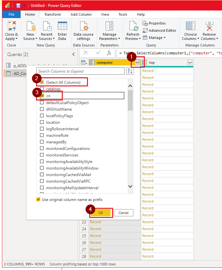Screen dimensions: 222x270
Task: Open the Manage query dropdown
Action: tap(154, 38)
